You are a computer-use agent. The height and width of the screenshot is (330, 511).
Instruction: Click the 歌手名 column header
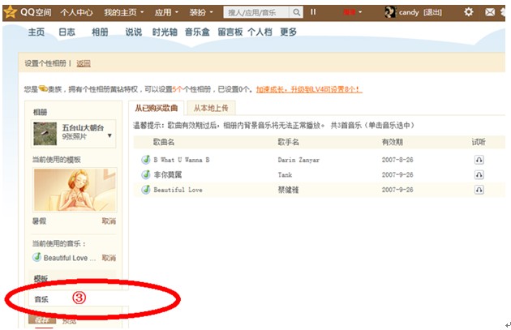click(x=288, y=142)
